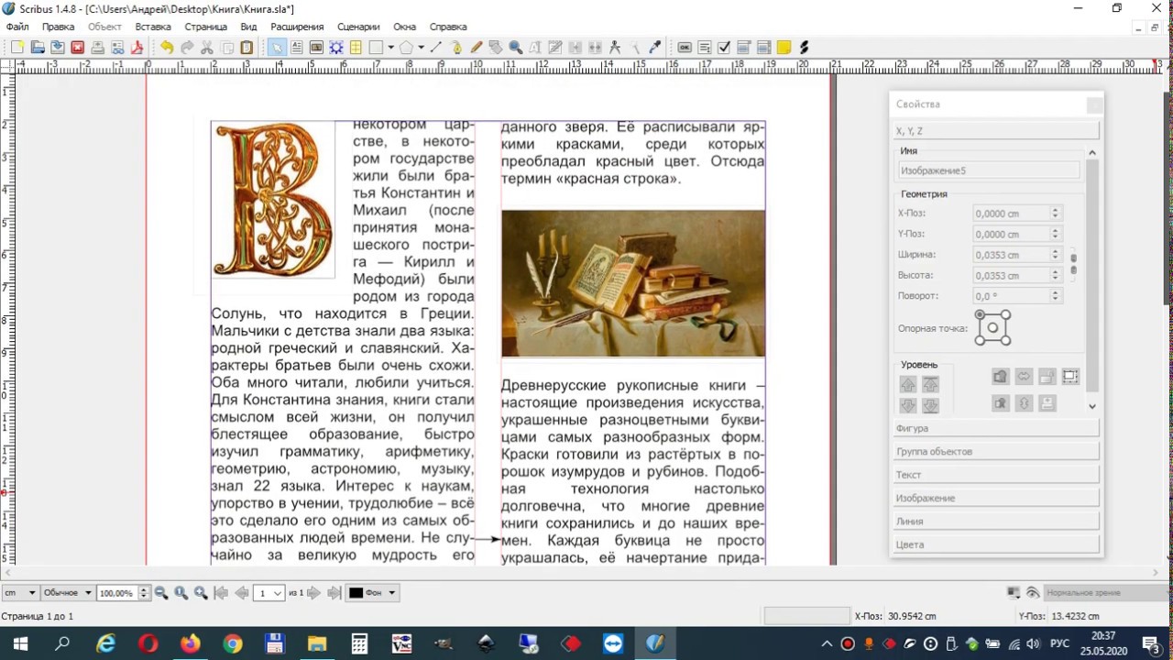Select bottom-right basepoint radio button
Screen dimensions: 1173x660
tap(1005, 341)
